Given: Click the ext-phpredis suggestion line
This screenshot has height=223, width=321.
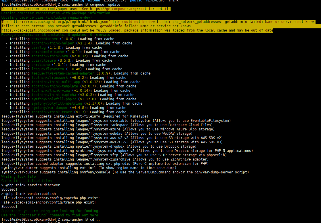Looking at the screenshot, I should click(x=105, y=163).
